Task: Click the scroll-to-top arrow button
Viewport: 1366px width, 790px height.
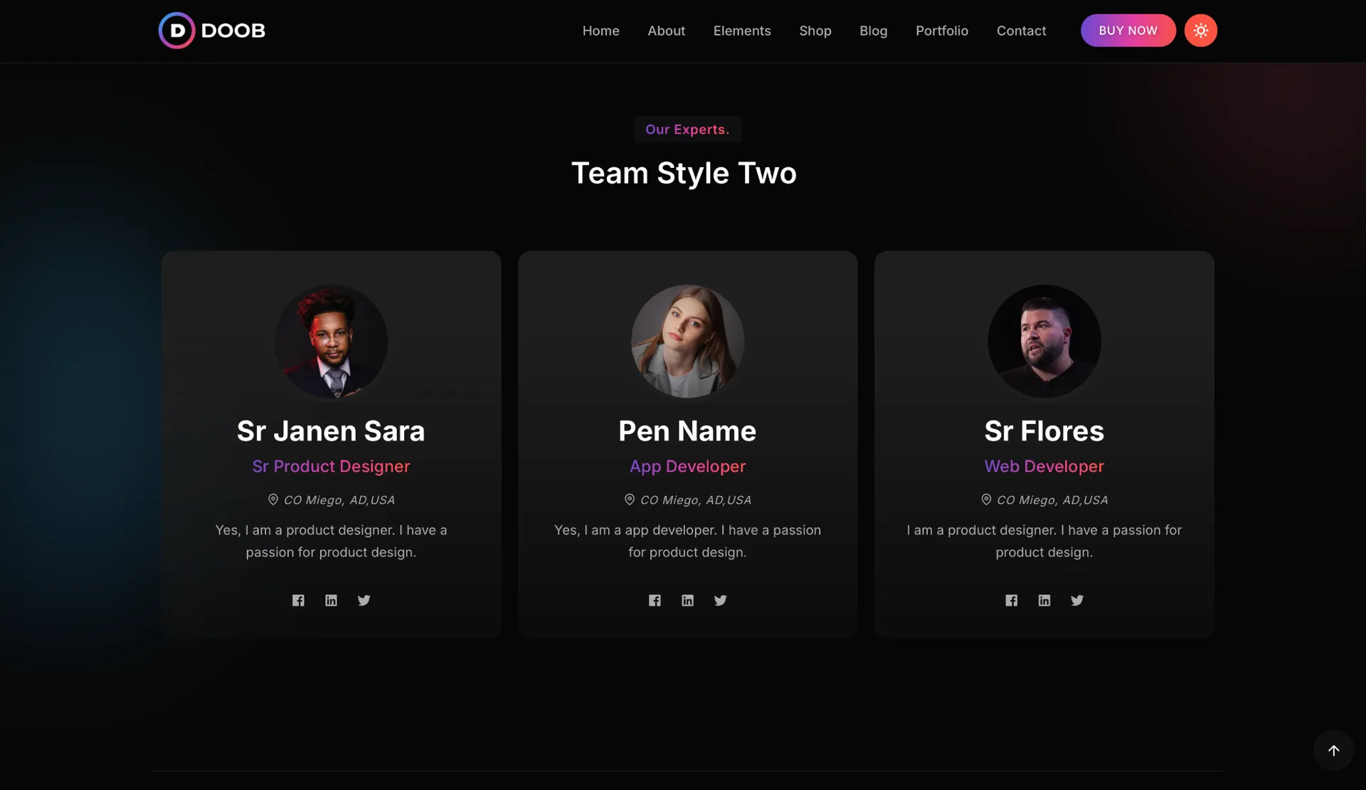Action: 1333,750
